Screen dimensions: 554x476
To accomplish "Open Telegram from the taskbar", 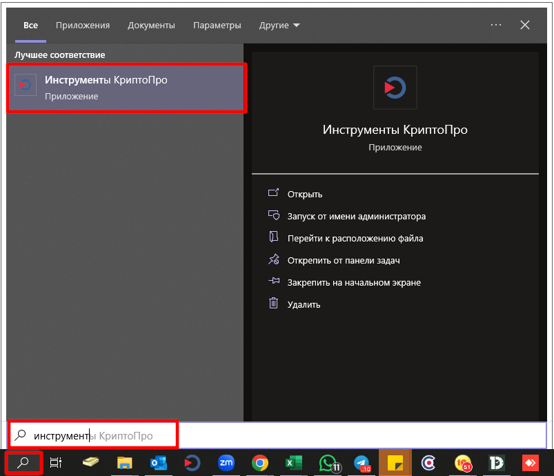I will (361, 463).
